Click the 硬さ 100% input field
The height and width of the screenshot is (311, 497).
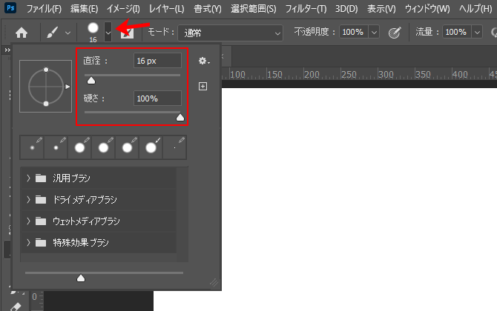click(157, 98)
